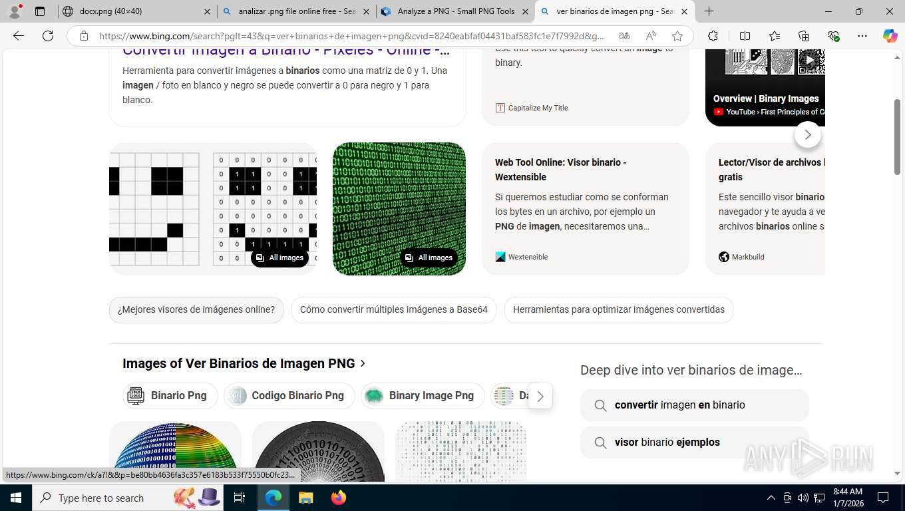Screen dimensions: 905x511
Task: Open Convertir Imagen a Binario result link
Action: click(x=286, y=51)
